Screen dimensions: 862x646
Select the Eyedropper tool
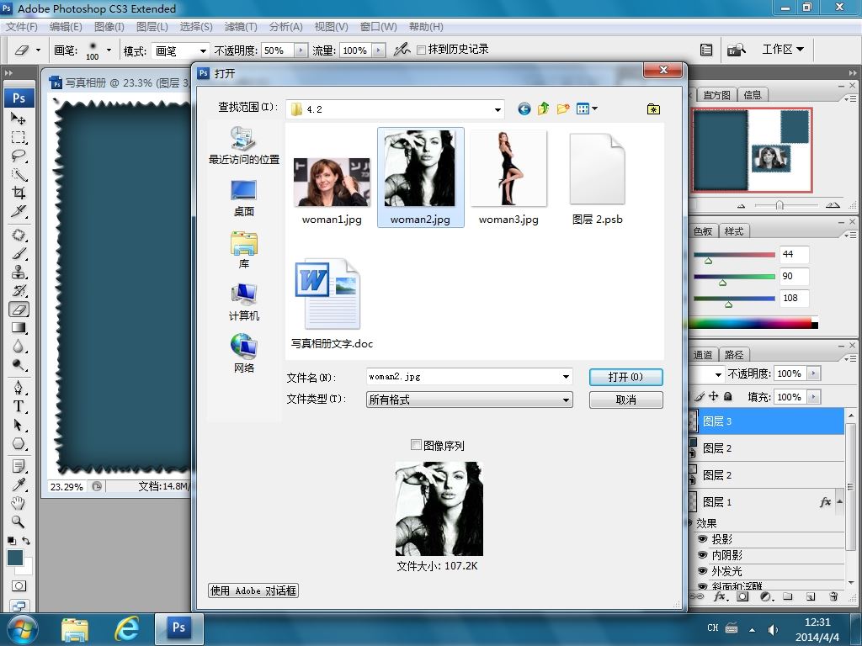tap(19, 484)
